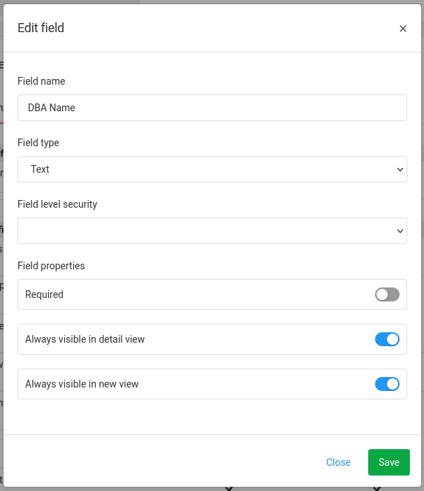Click the Field properties heading
424x491 pixels.
[51, 266]
